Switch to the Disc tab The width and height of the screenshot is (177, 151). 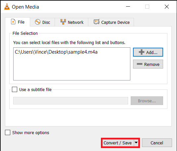tap(42, 22)
